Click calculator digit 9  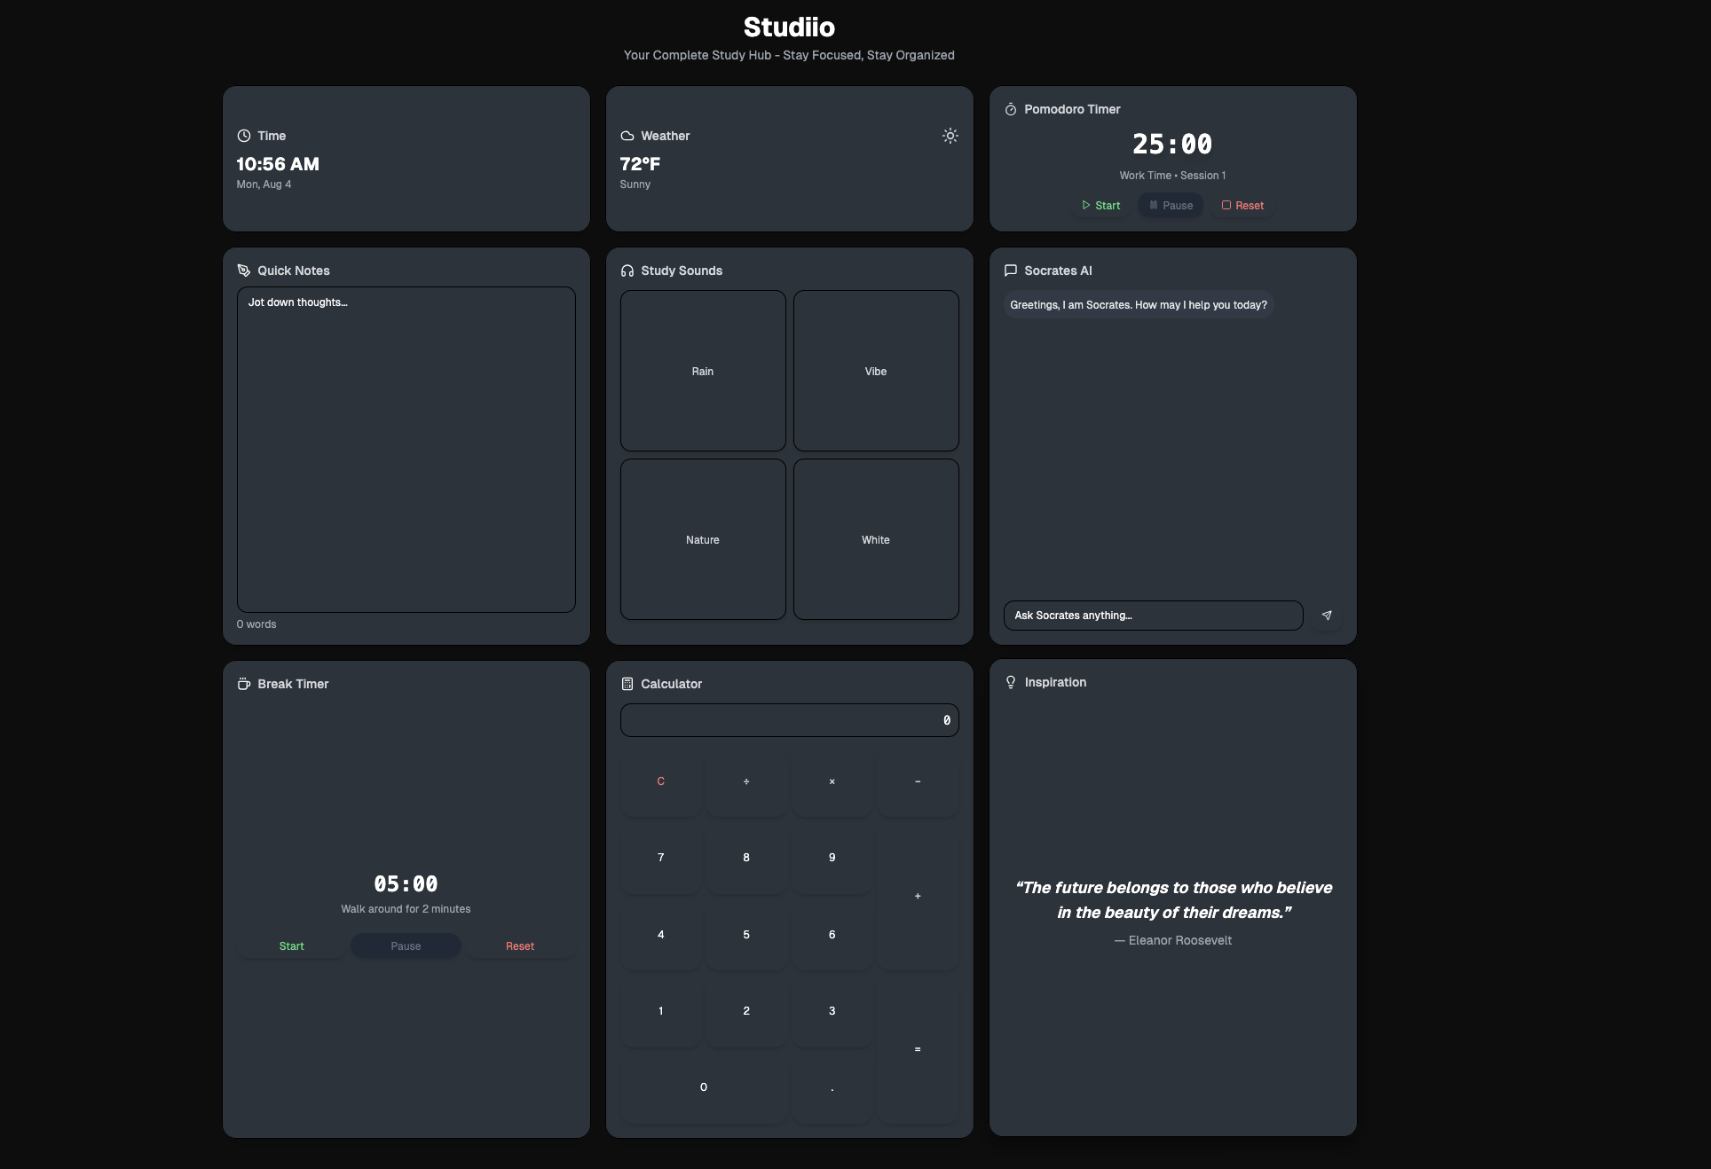(832, 858)
